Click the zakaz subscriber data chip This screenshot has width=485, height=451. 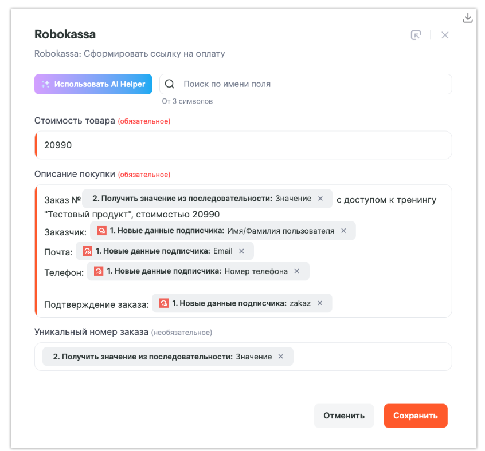(x=235, y=303)
